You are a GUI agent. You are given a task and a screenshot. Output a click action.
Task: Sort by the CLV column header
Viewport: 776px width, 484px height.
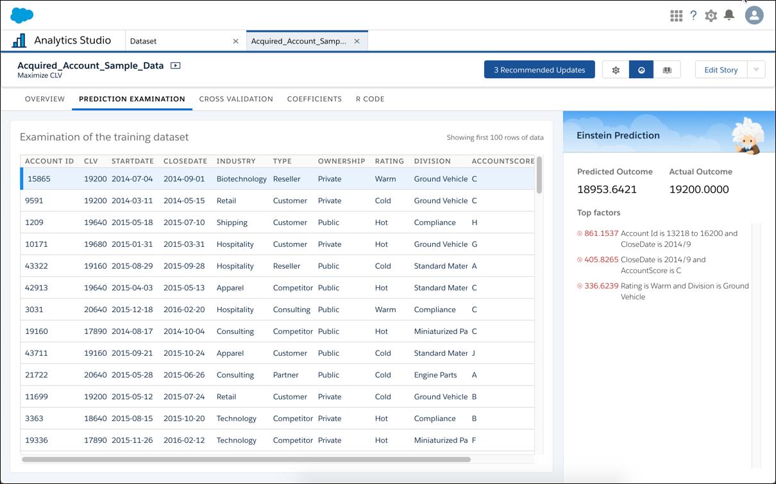coord(91,161)
